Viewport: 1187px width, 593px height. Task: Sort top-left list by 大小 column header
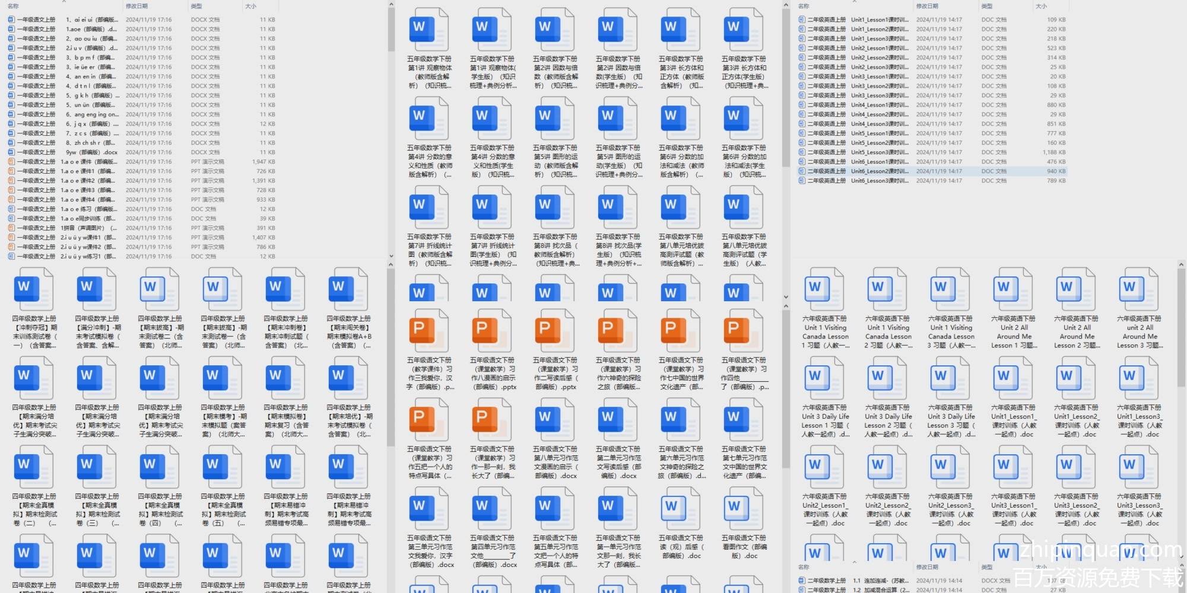coord(250,6)
